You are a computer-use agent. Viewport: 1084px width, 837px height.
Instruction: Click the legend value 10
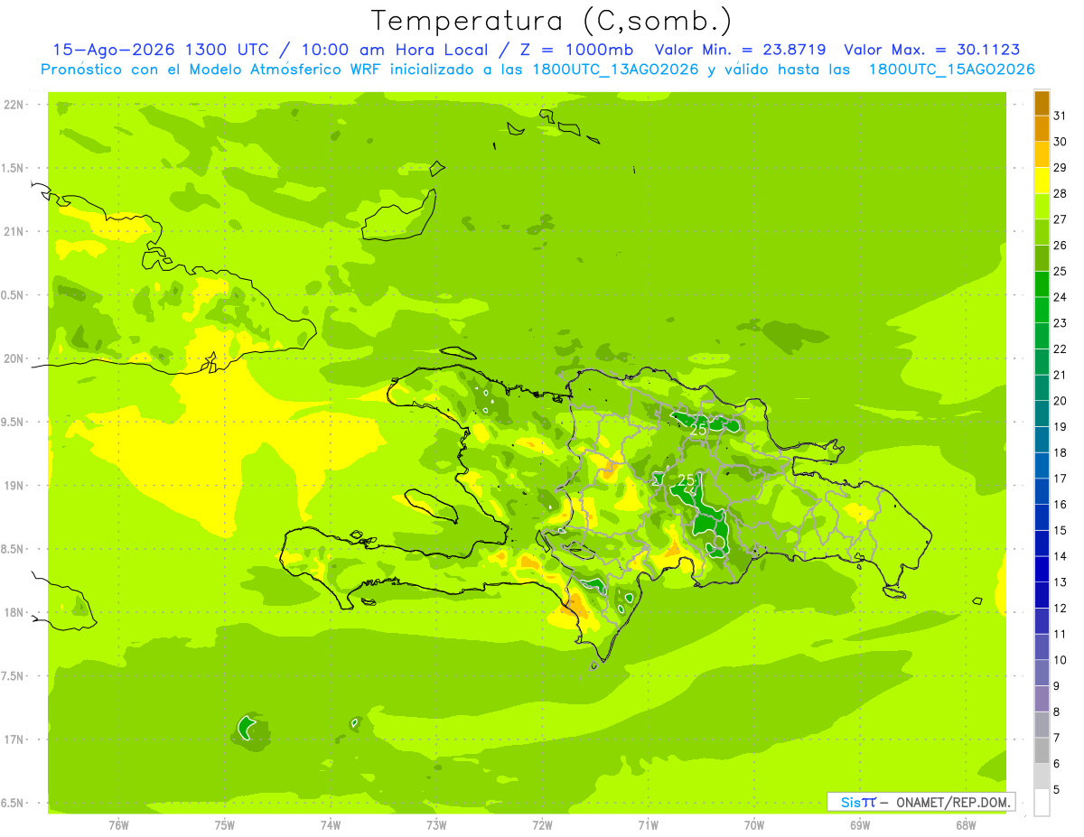1060,660
